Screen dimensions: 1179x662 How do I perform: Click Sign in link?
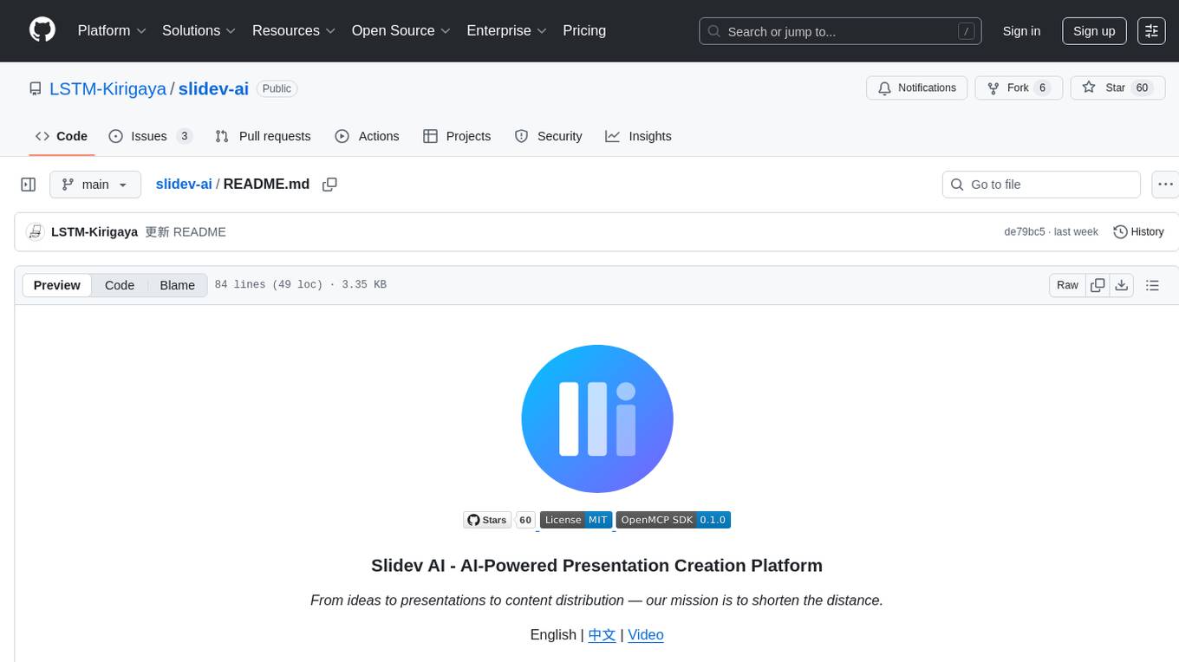[1021, 31]
